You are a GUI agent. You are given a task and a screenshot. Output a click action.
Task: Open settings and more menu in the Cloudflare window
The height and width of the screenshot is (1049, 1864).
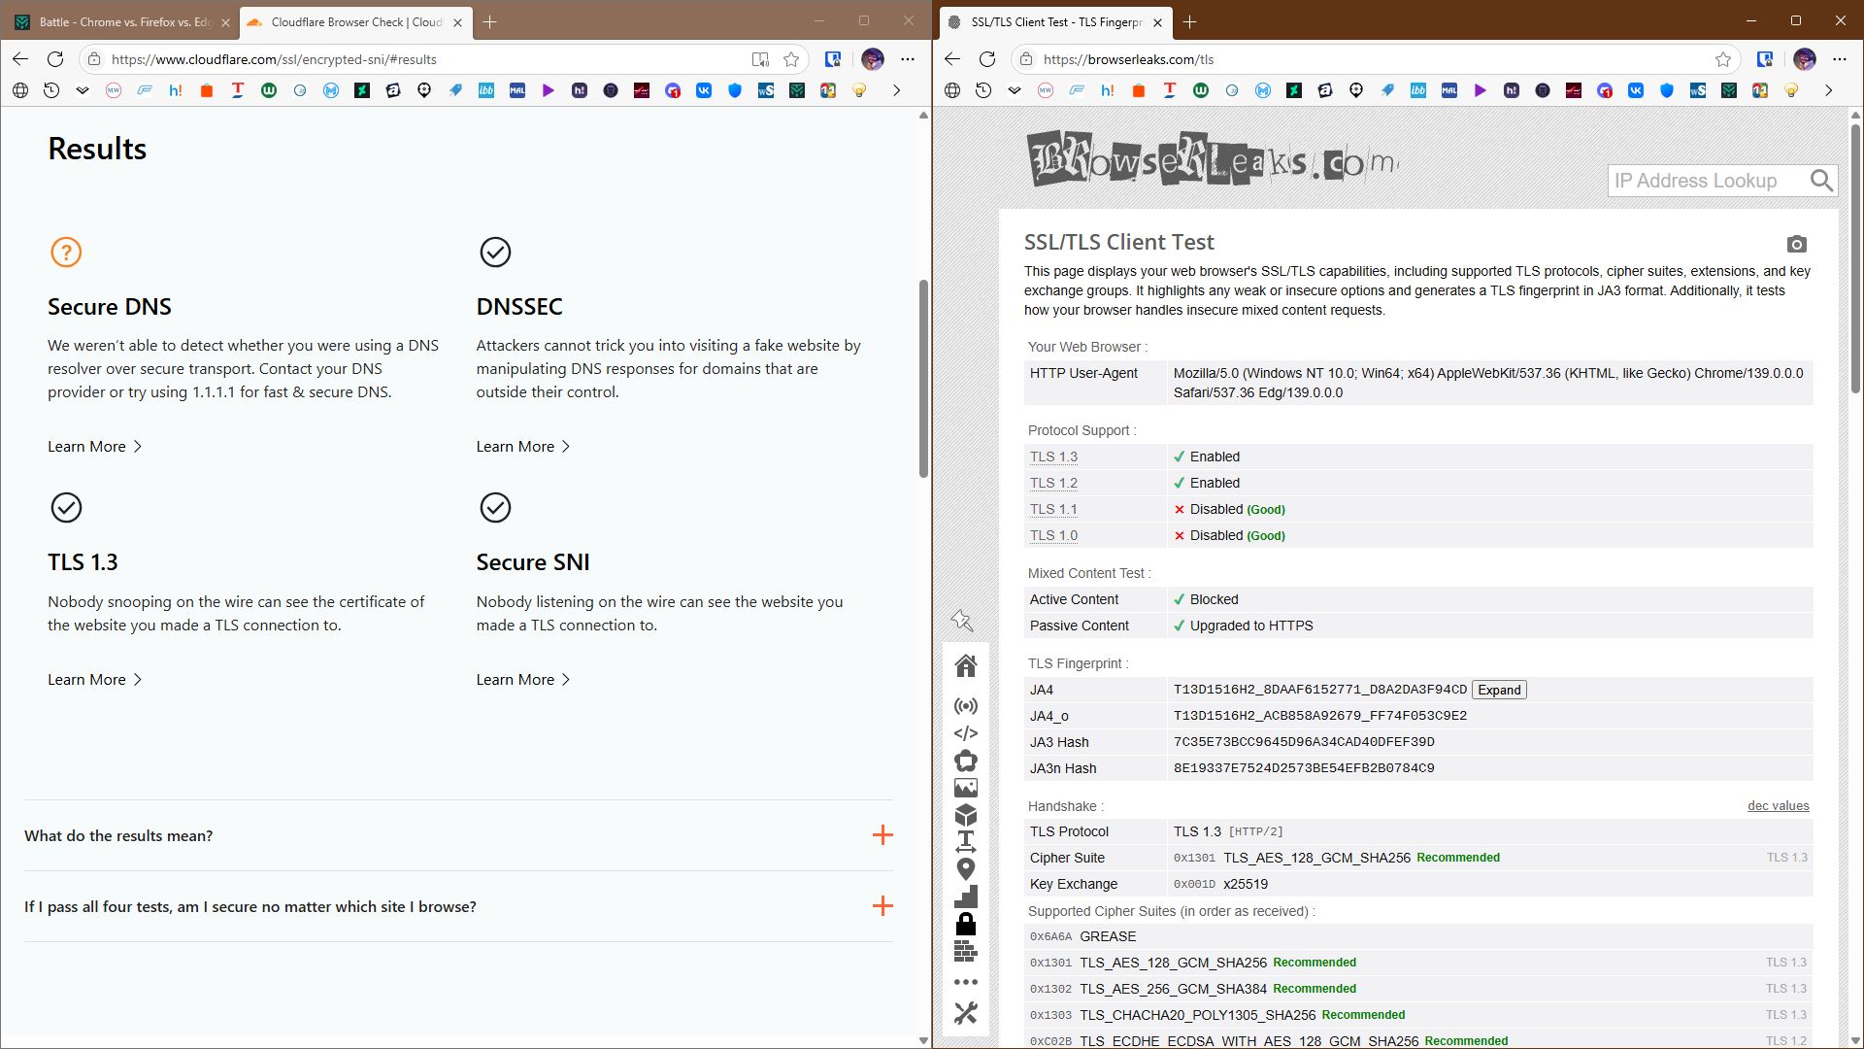coord(908,59)
